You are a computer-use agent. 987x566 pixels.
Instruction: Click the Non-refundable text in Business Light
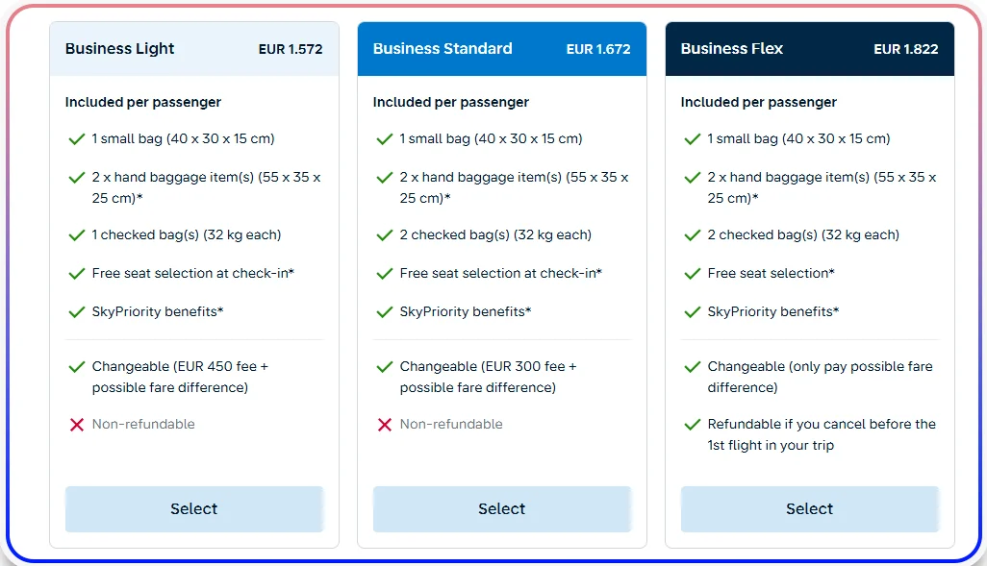tap(143, 424)
